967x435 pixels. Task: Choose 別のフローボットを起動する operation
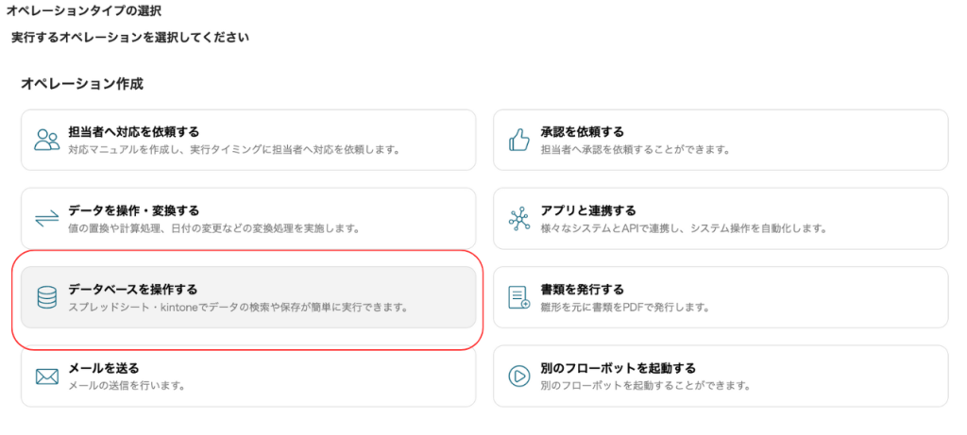(x=721, y=376)
